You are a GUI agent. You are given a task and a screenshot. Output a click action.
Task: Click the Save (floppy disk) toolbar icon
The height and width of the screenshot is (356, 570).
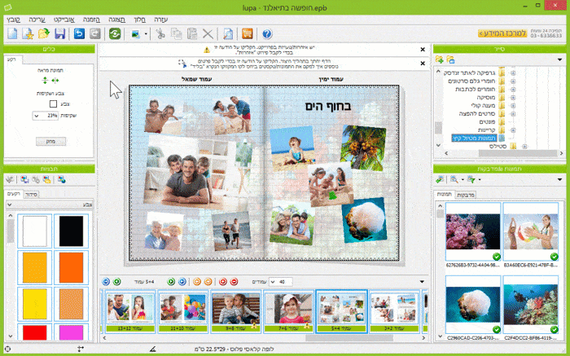[x=59, y=33]
